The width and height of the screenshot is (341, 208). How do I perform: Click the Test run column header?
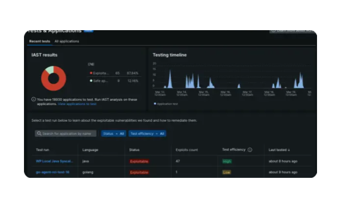point(42,150)
